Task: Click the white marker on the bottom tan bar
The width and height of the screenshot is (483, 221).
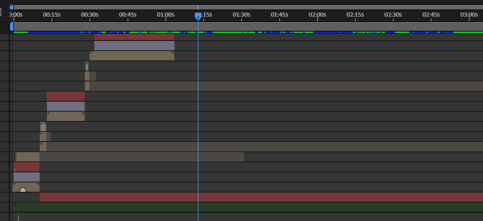Action: [x=23, y=190]
